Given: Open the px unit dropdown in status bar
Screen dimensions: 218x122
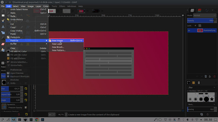Looking at the screenshot, I should pos(51,115).
